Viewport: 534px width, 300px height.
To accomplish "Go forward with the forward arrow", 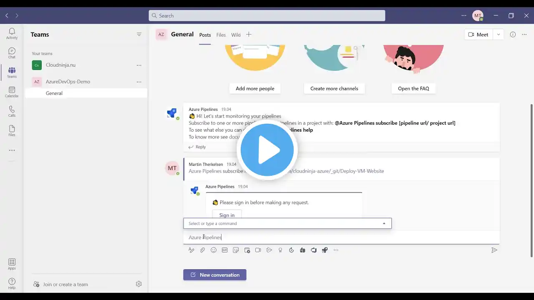I will point(17,15).
